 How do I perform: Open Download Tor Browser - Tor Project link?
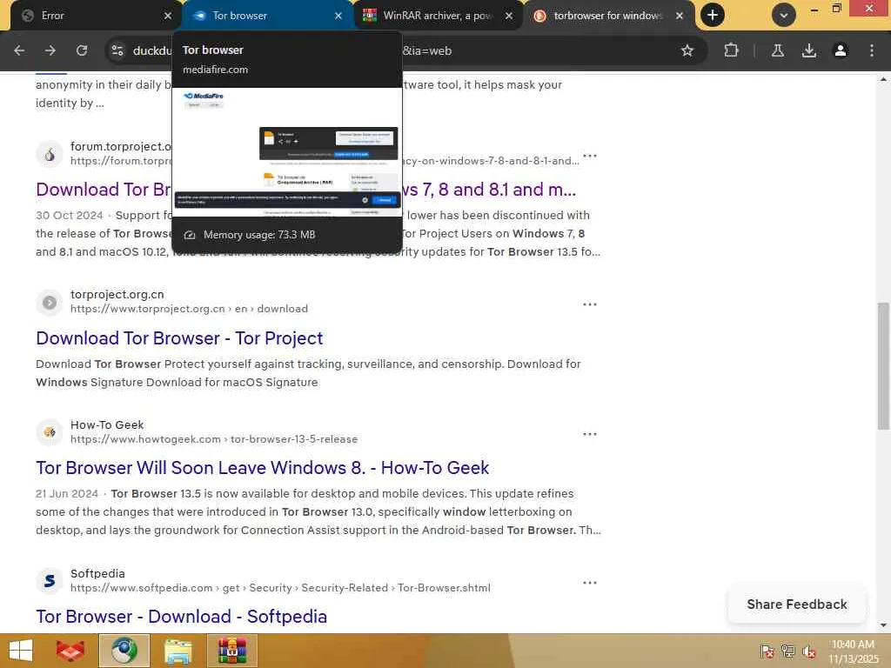coord(179,338)
